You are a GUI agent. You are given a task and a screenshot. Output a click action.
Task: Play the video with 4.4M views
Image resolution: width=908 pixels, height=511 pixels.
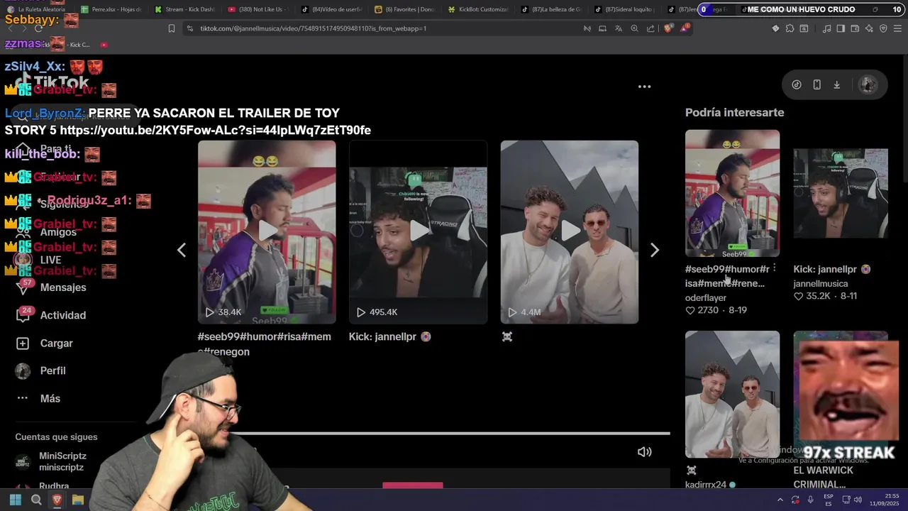point(570,231)
